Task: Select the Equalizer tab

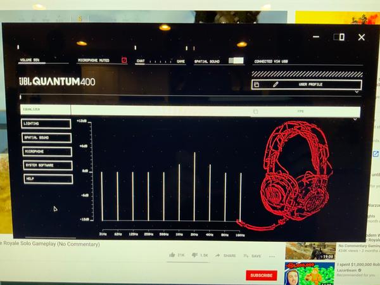Action: 46,110
